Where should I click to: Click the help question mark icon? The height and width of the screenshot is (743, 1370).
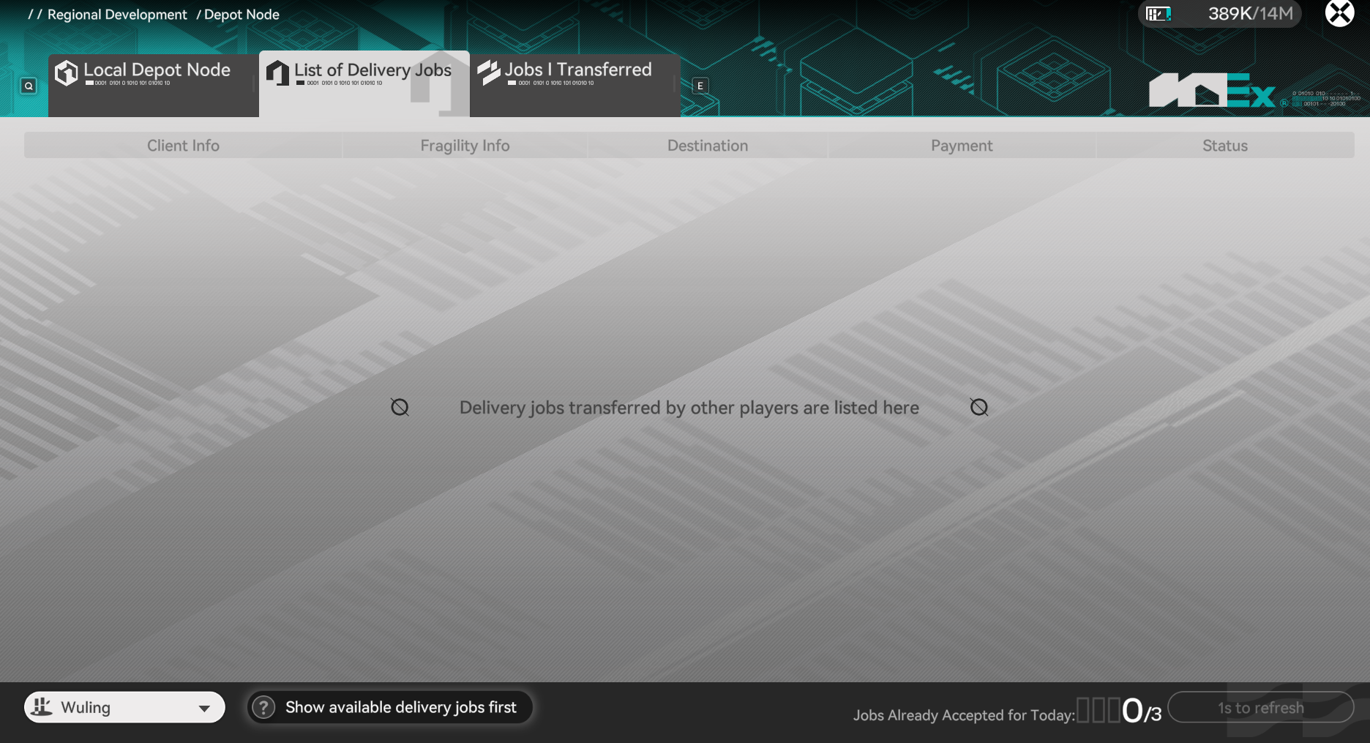(263, 707)
